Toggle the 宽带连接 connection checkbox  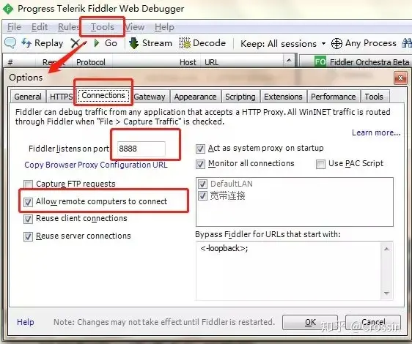(x=202, y=195)
